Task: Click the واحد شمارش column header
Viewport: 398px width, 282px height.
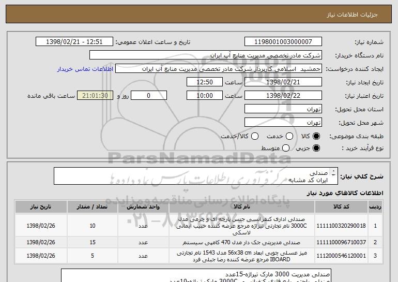Action: tap(143, 206)
